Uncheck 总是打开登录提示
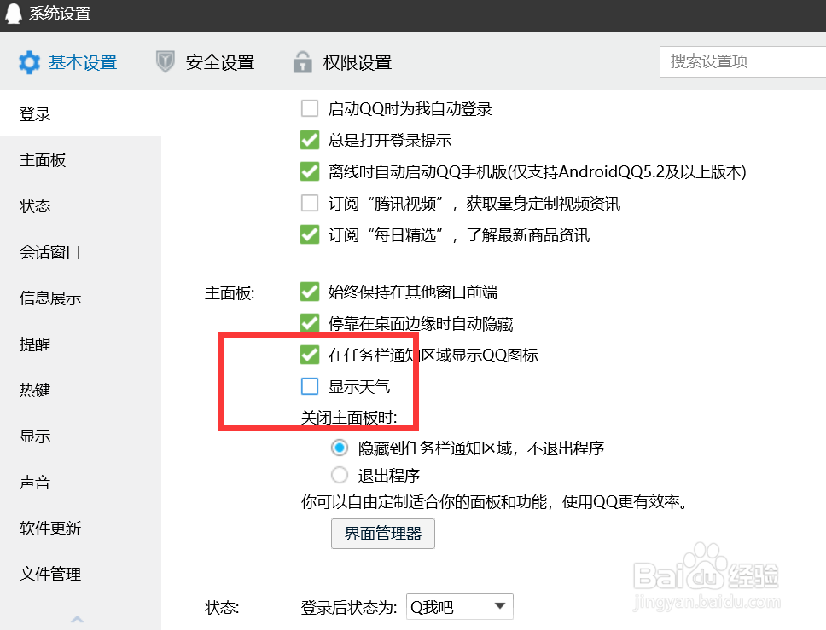The height and width of the screenshot is (630, 826). pos(310,140)
